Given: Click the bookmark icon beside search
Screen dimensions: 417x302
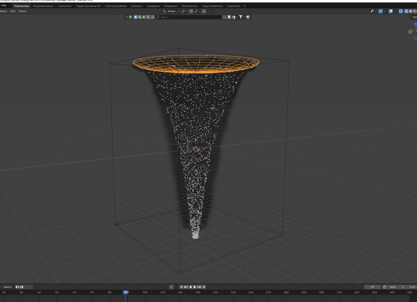Looking at the screenshot, I should (x=229, y=17).
